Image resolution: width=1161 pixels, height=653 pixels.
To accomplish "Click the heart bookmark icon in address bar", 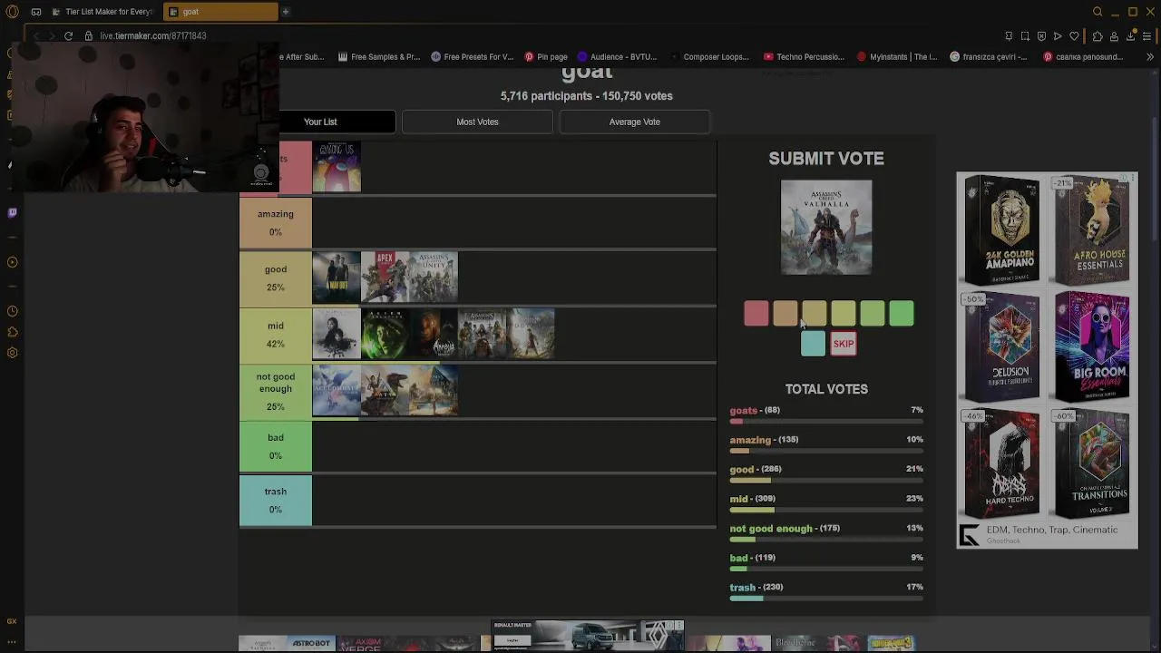I will pos(1074,35).
